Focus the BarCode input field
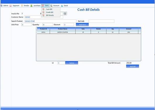Screen dimensions: 155x110 [101, 21]
